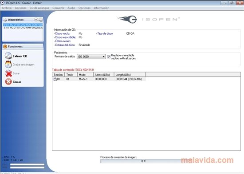Select the highlighted DVD-ROM device entry
Viewport: 244px width, 174px height.
pos(23,25)
